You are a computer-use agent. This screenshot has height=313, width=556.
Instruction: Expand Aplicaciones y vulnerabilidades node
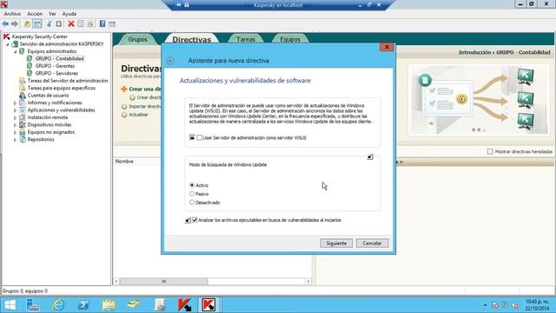(x=16, y=110)
